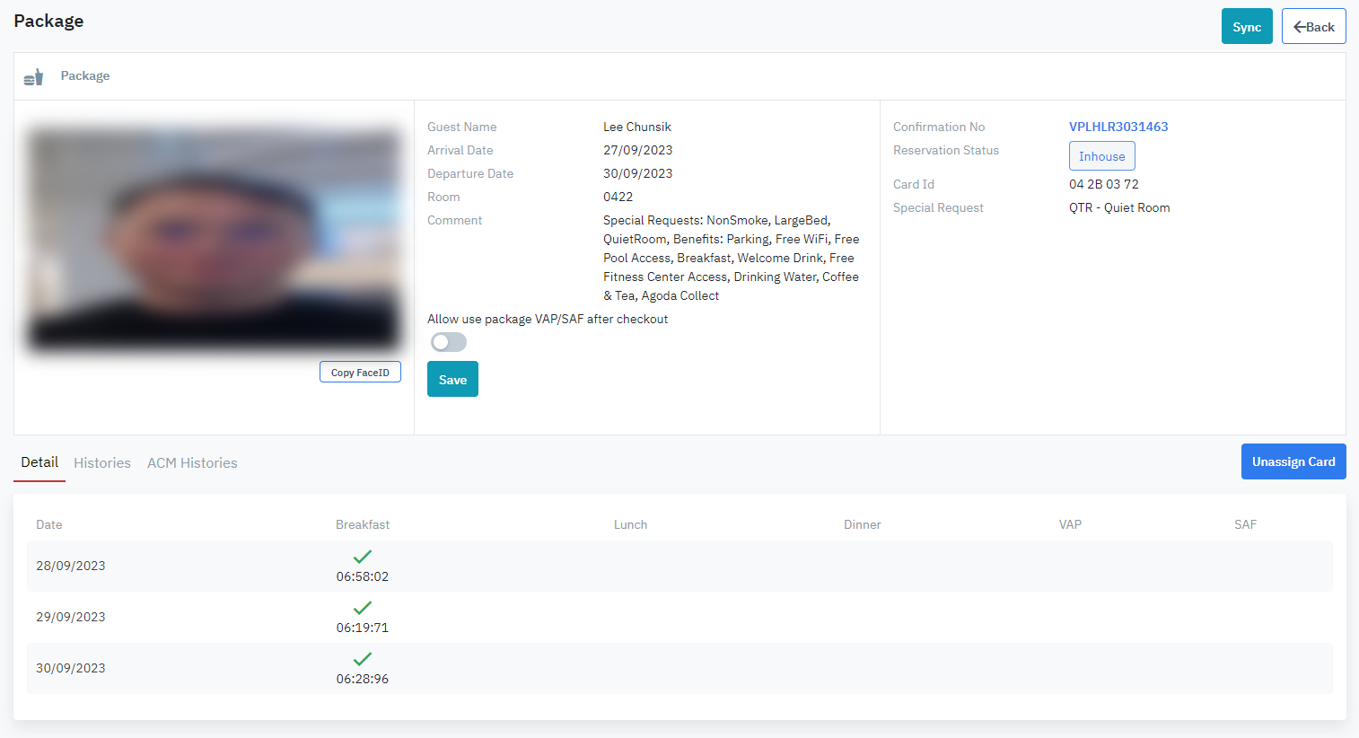
Task: Click the Breakfast column header
Action: [x=363, y=524]
